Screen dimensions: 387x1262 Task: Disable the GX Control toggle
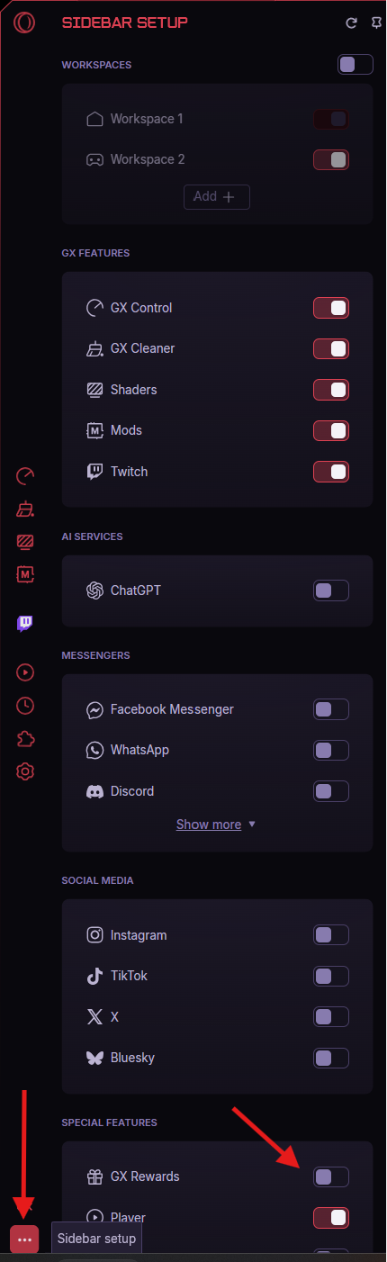331,308
